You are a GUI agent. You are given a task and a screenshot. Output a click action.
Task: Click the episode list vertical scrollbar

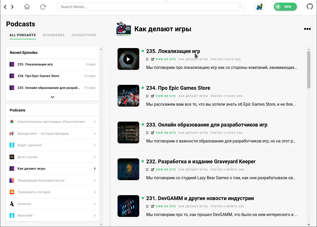309,69
